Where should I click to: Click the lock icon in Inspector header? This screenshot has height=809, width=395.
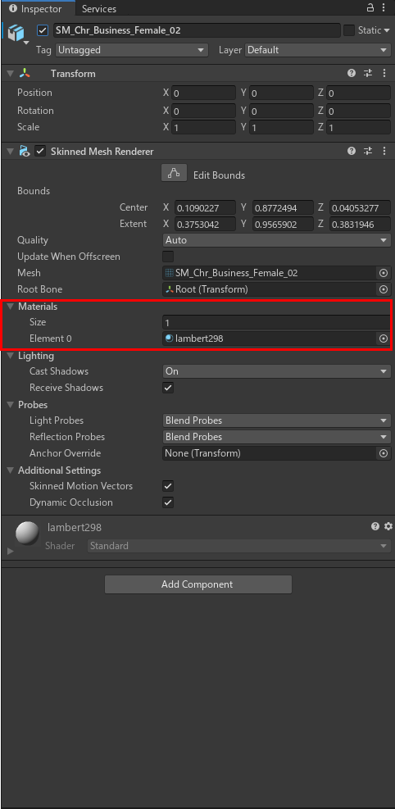tap(370, 7)
